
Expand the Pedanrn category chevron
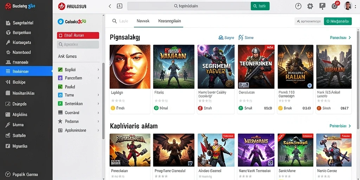tap(98, 121)
